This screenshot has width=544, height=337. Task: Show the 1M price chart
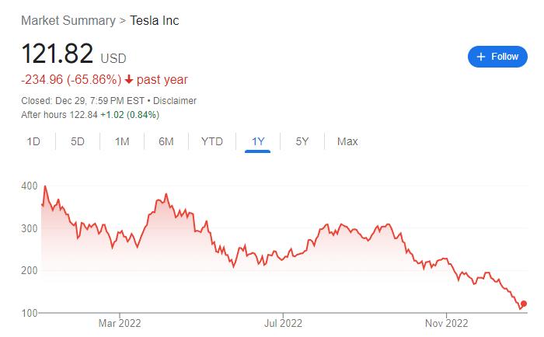[122, 141]
